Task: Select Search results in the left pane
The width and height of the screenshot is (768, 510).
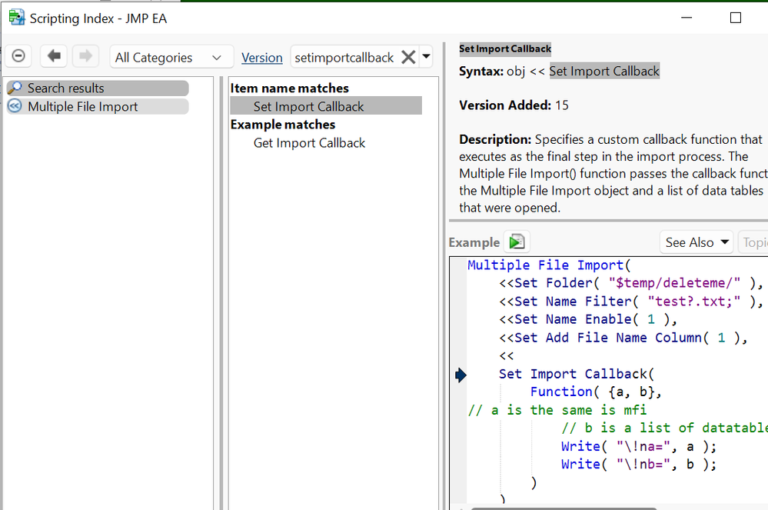Action: pyautogui.click(x=66, y=88)
